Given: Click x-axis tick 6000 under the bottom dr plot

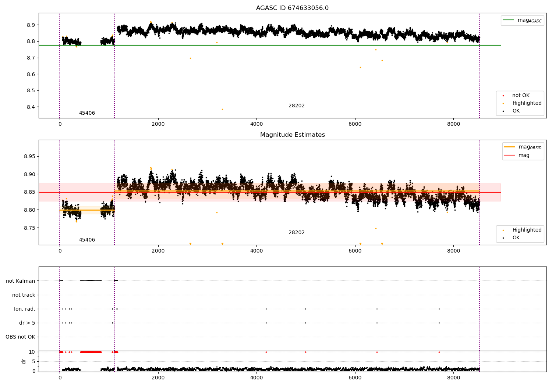Looking at the screenshot, I should (x=355, y=378).
